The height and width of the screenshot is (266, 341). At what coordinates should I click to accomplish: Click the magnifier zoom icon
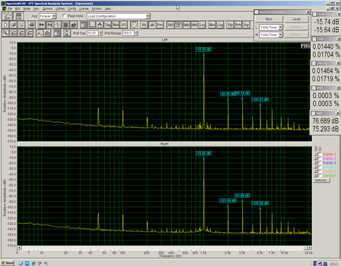coord(5,33)
